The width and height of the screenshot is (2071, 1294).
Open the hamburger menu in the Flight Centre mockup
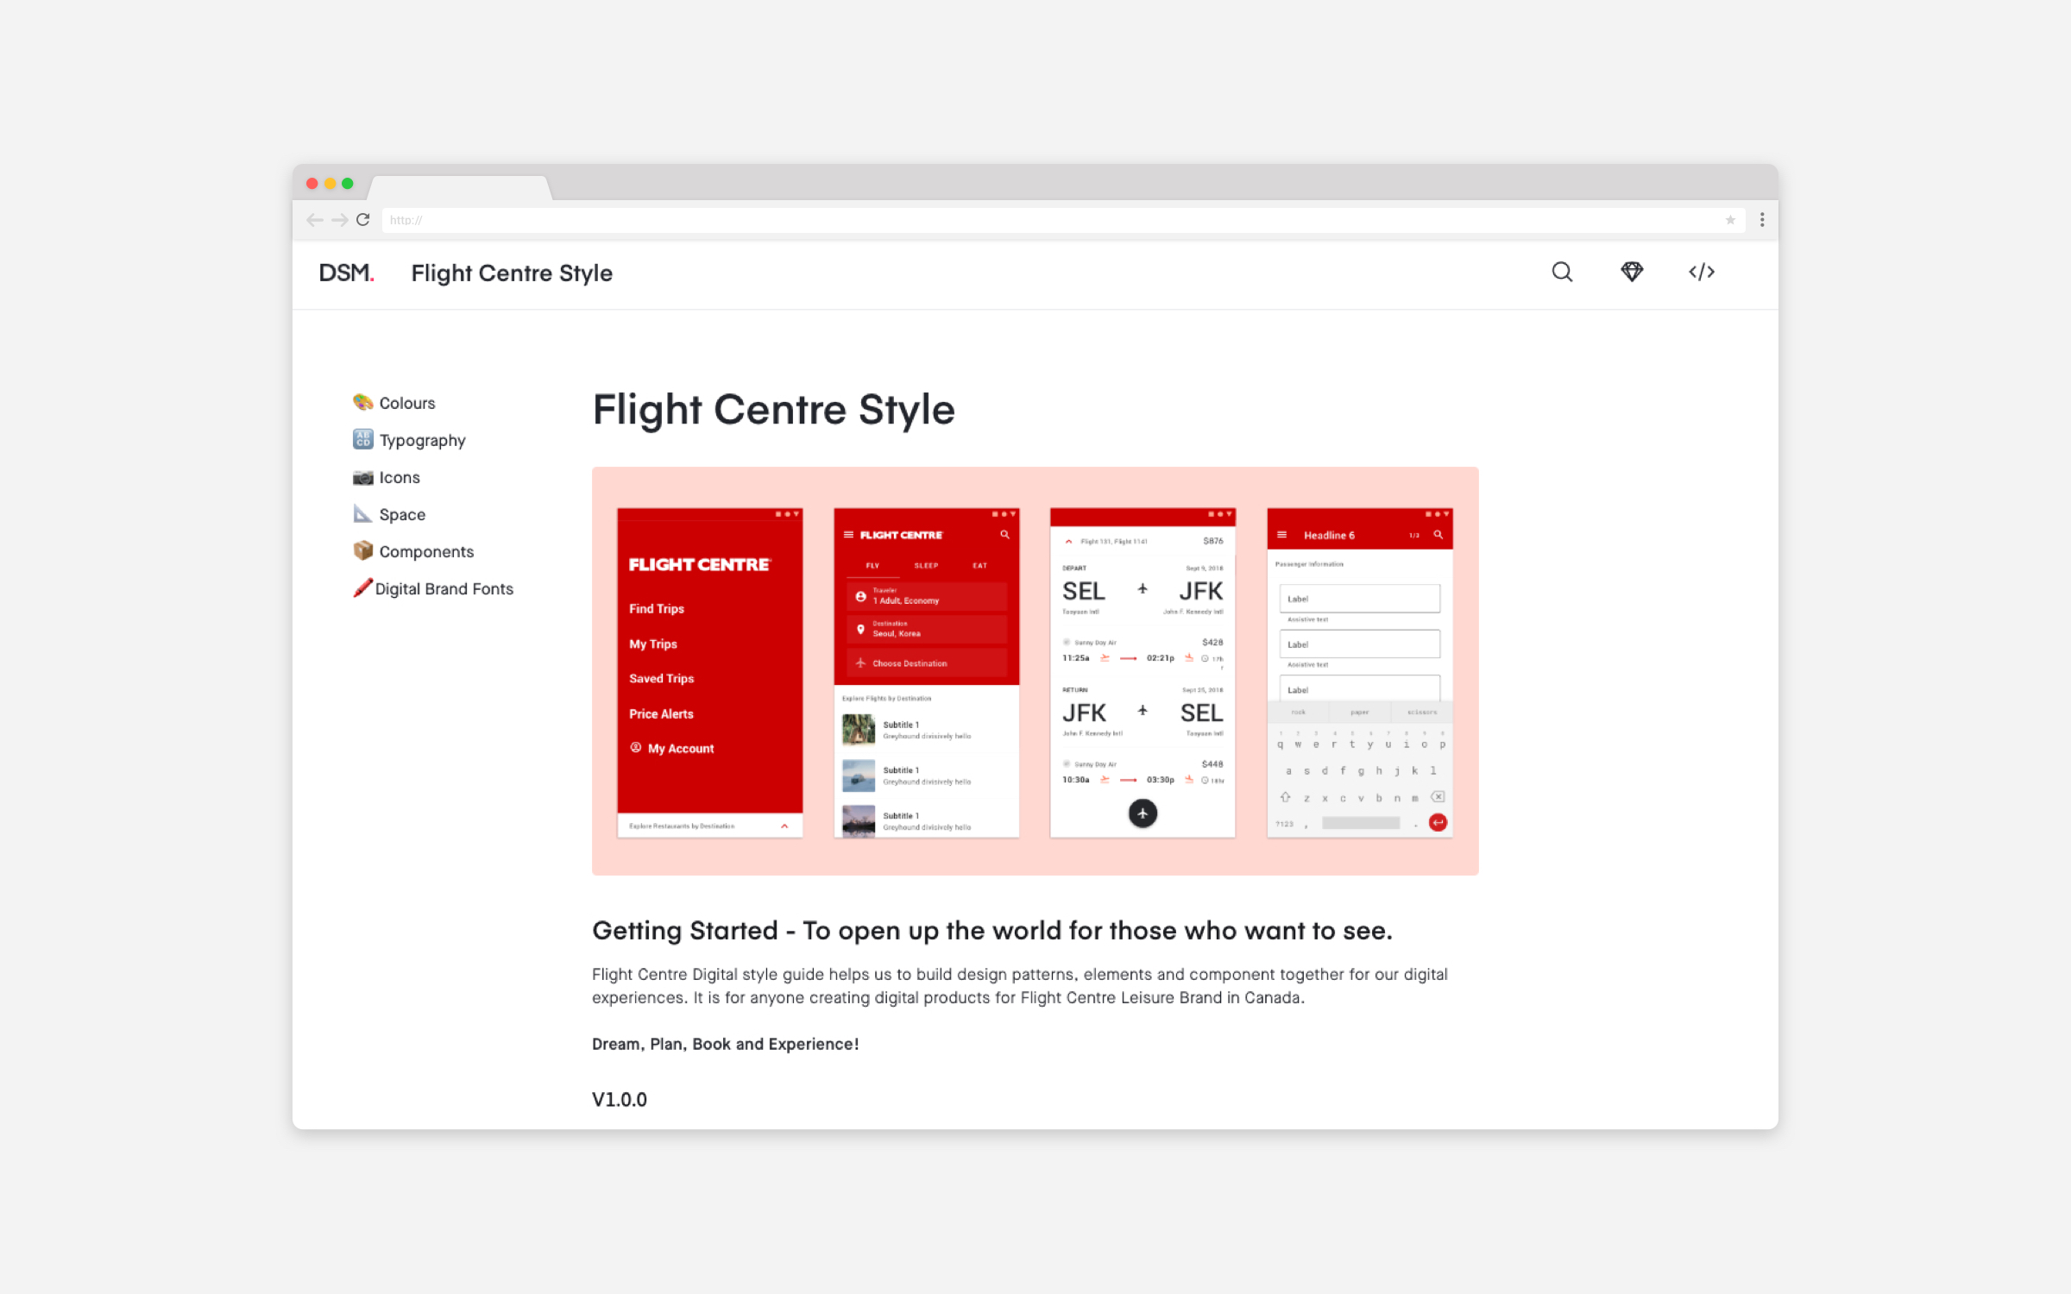click(847, 534)
